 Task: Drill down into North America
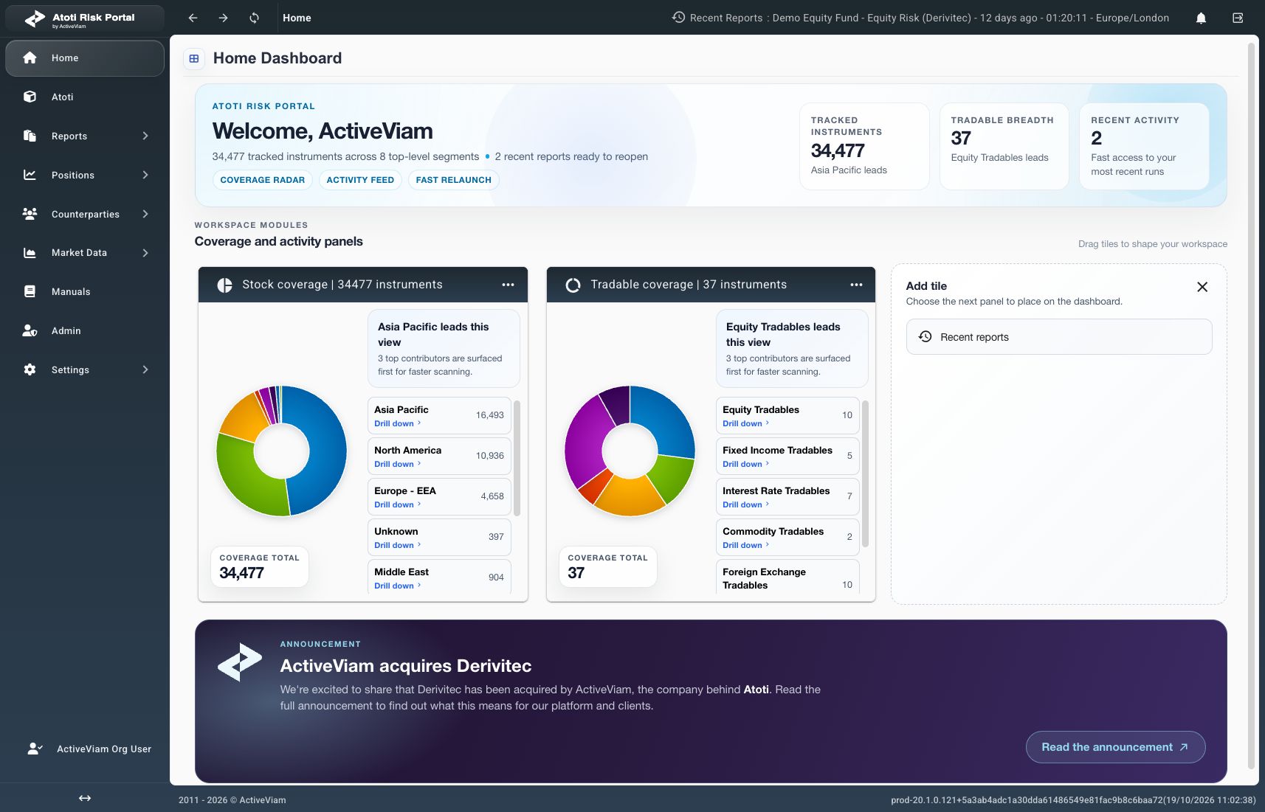tap(397, 464)
